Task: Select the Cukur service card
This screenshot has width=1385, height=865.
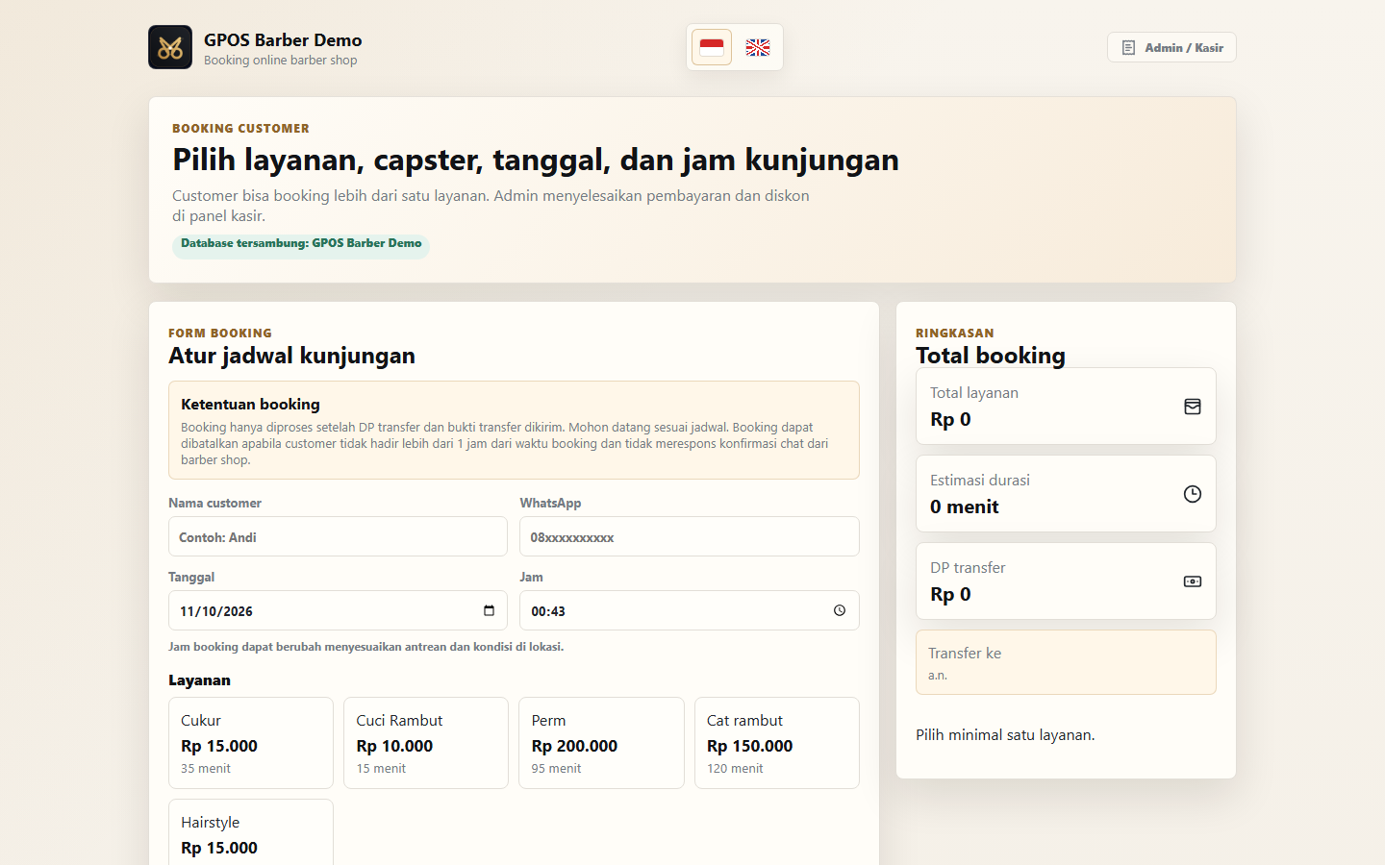Action: point(251,743)
